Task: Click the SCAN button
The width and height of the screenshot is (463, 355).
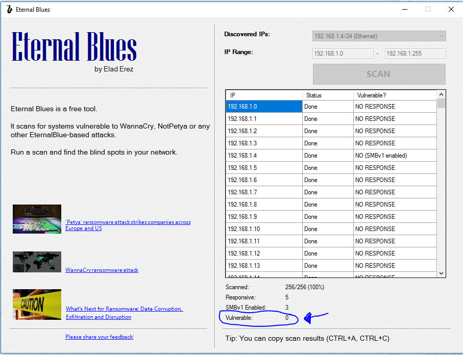Action: coord(379,74)
